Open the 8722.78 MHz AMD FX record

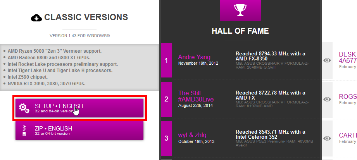[271, 95]
